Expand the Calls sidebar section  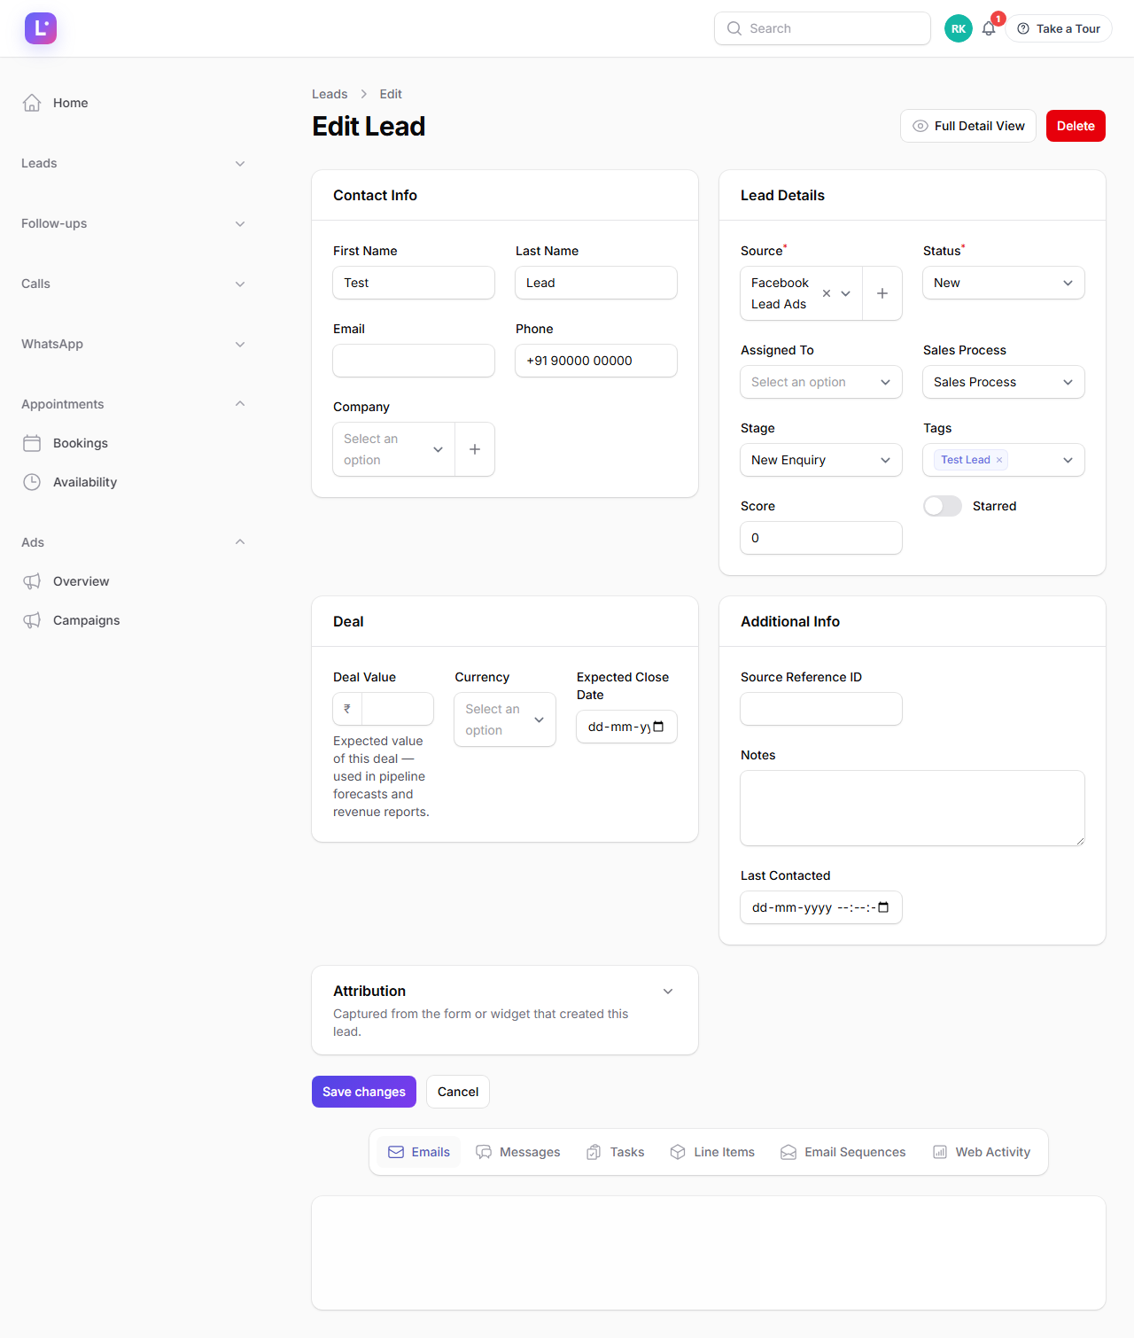pos(133,284)
